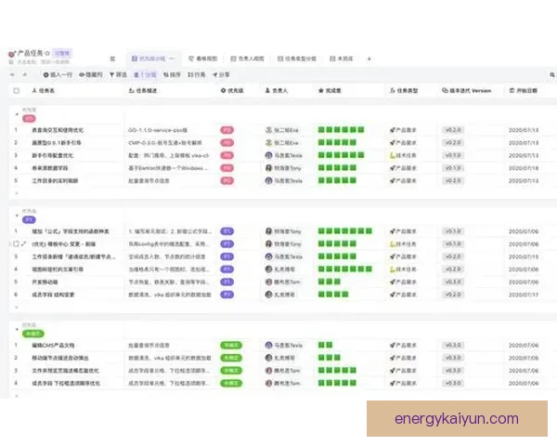Select the 视图标签栏的文案引导 task name cell

(58, 269)
